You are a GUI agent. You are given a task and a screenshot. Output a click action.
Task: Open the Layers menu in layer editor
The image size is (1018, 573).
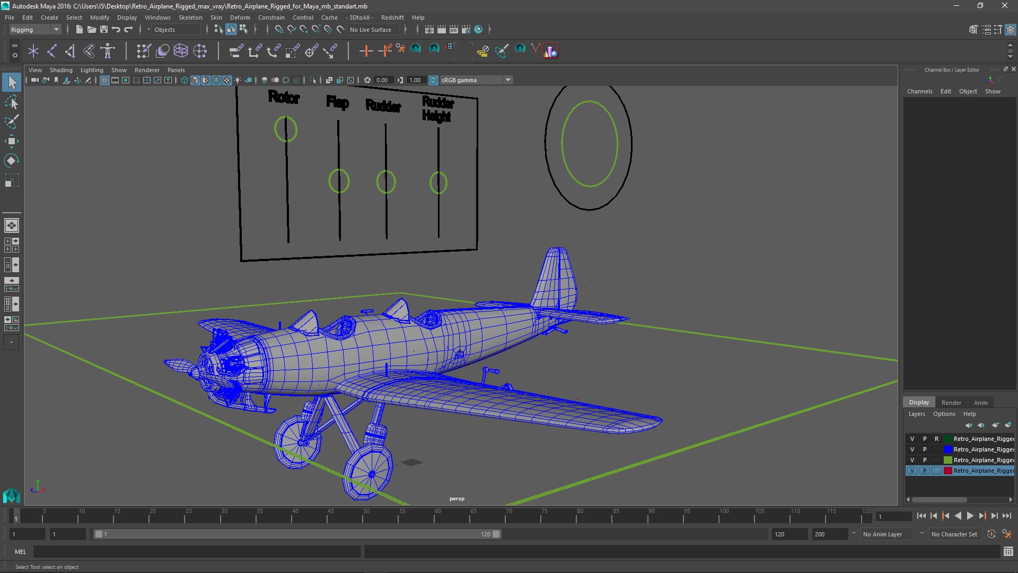coord(916,414)
